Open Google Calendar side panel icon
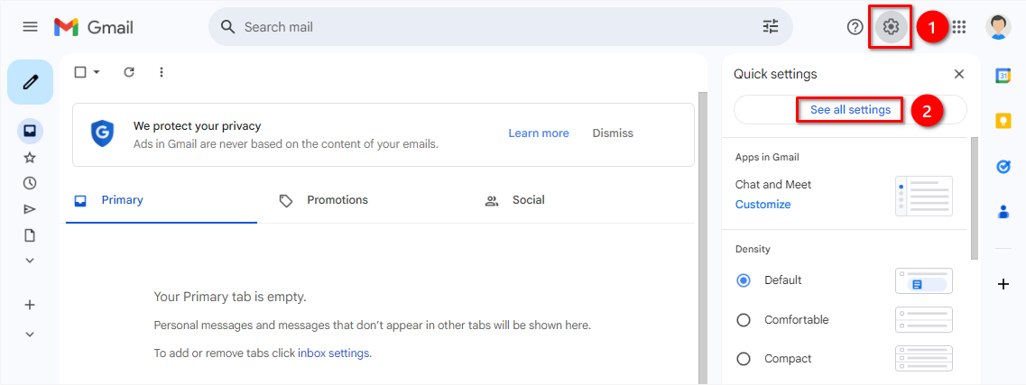The width and height of the screenshot is (1026, 385). 1003,76
